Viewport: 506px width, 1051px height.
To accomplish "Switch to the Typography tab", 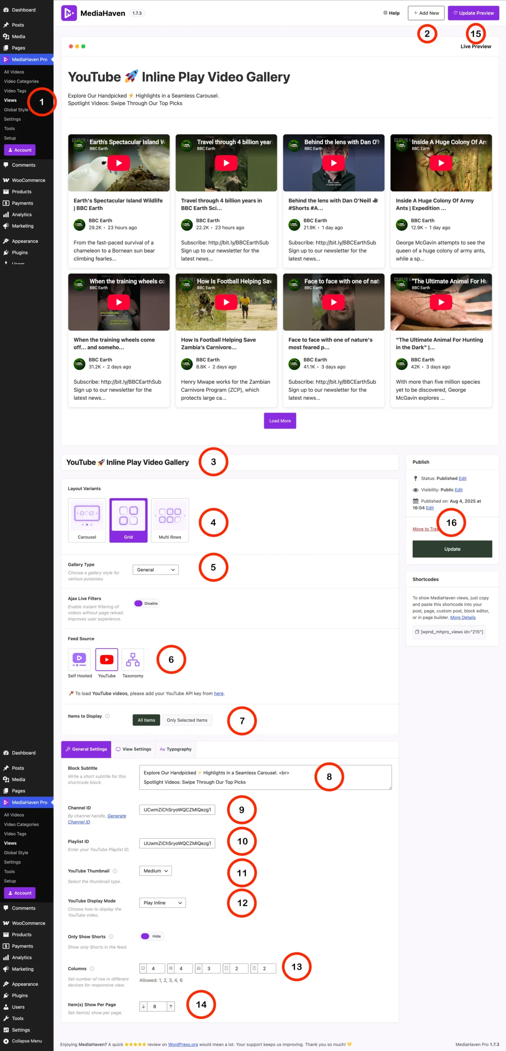I will (175, 749).
